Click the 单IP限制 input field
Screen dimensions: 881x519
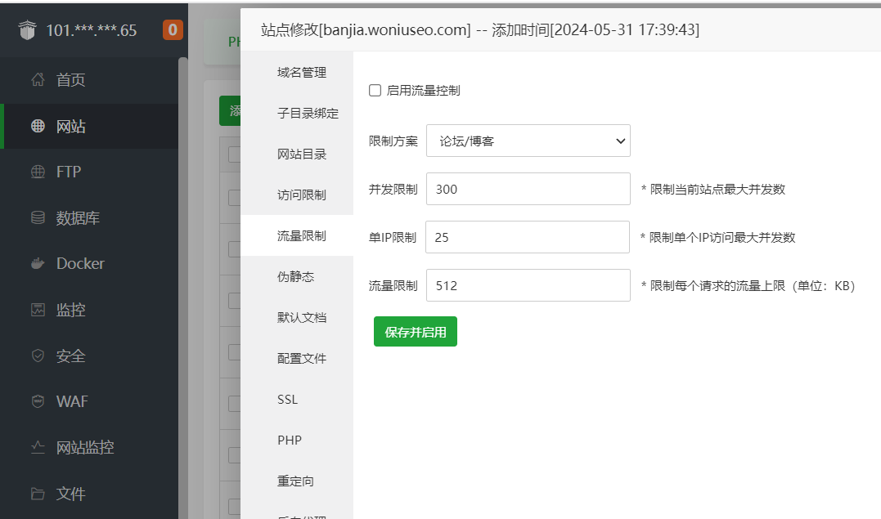coord(528,238)
